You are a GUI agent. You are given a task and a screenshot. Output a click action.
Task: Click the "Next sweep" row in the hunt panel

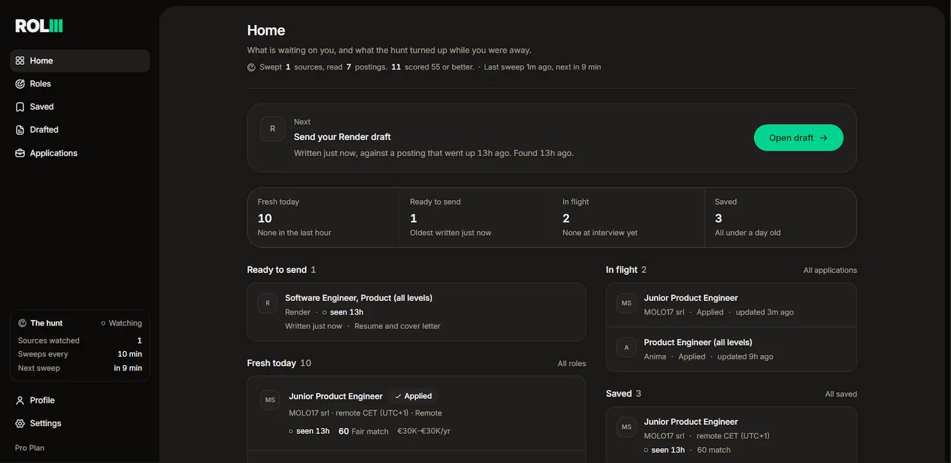80,368
